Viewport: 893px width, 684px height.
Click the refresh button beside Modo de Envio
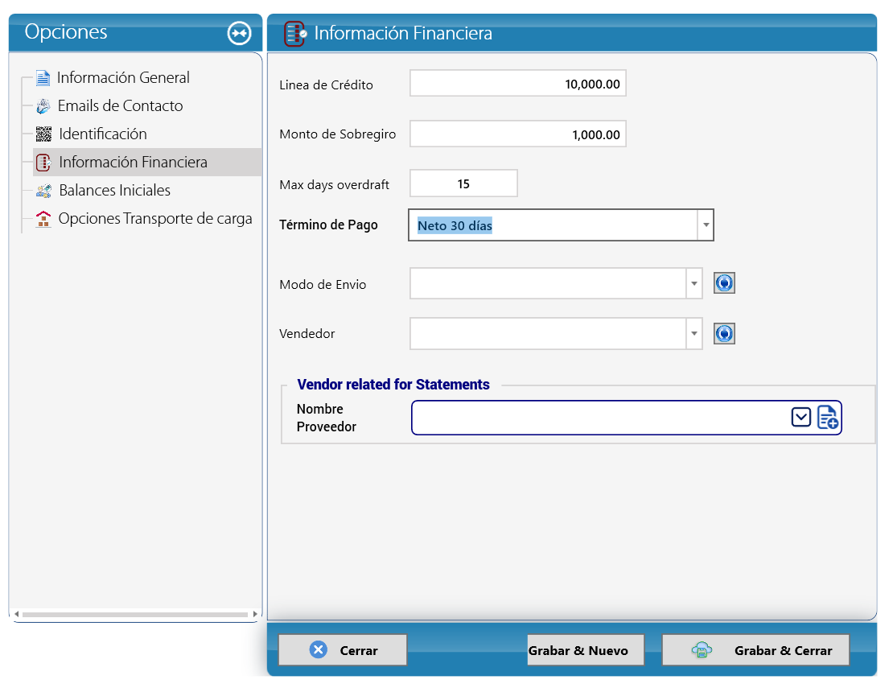click(x=724, y=283)
